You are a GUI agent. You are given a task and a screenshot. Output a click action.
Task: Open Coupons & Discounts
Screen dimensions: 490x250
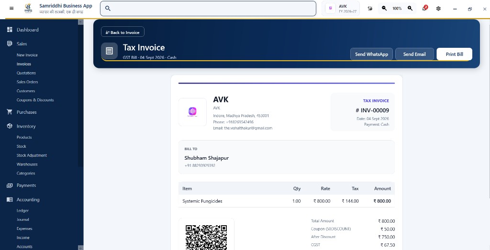tap(35, 100)
